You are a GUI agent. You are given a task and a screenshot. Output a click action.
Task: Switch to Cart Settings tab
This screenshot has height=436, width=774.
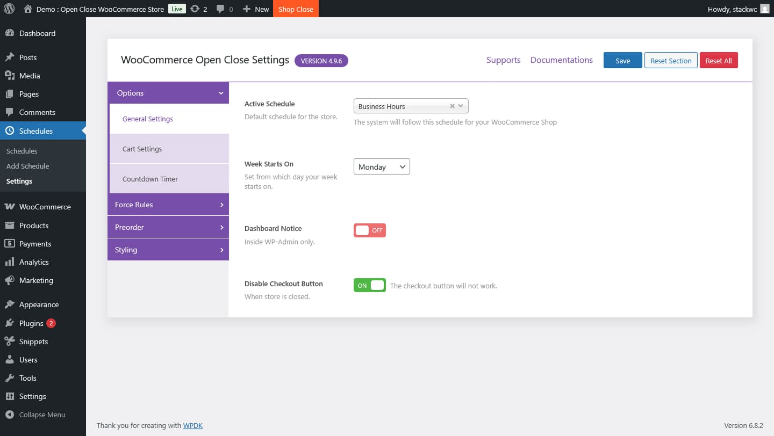click(169, 149)
